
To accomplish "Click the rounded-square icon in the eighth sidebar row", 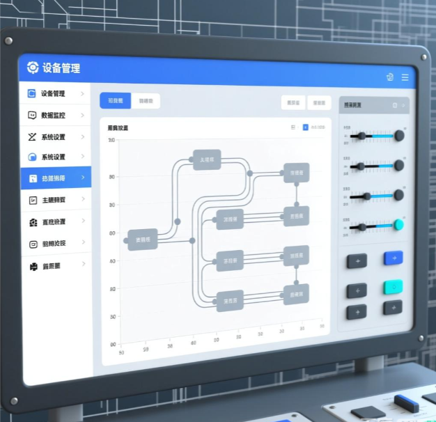I will click(x=33, y=244).
